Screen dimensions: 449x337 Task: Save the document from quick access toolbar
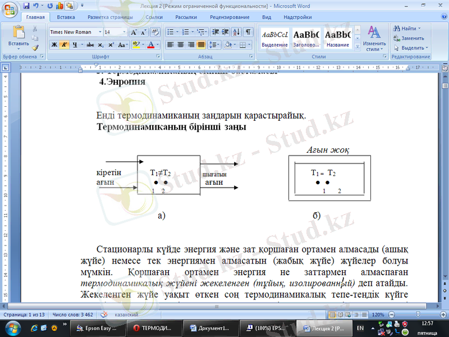[26, 6]
